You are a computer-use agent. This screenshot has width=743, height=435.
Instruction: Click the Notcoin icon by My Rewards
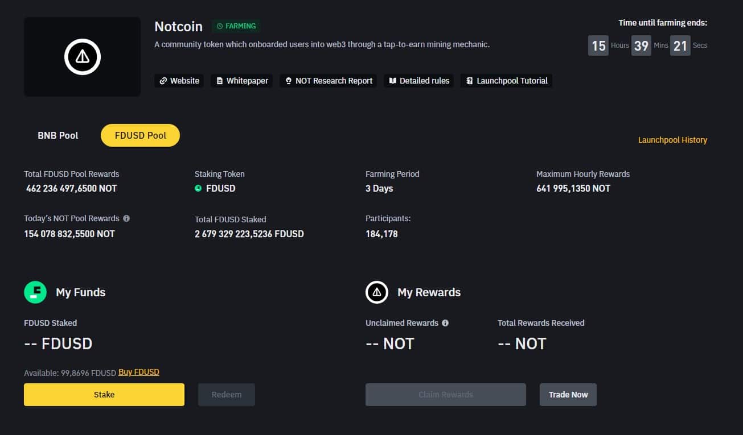click(377, 292)
